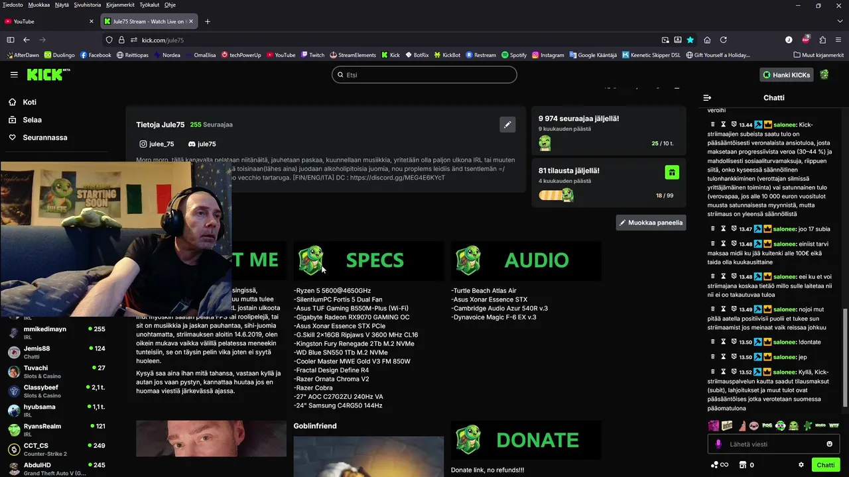Click the Lähetä viesti chat input
Image resolution: width=849 pixels, height=477 pixels.
click(774, 444)
